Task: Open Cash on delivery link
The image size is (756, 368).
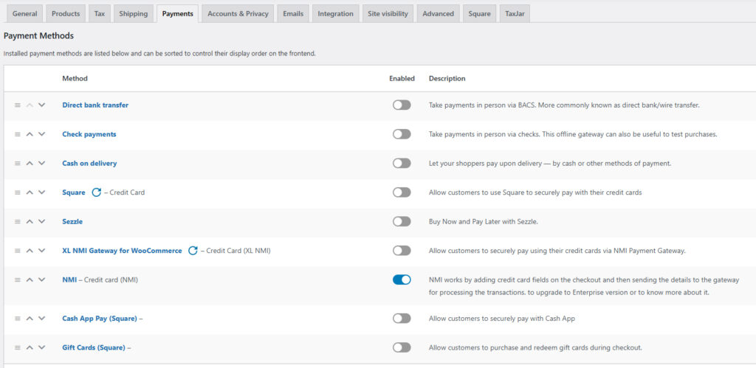Action: (89, 163)
